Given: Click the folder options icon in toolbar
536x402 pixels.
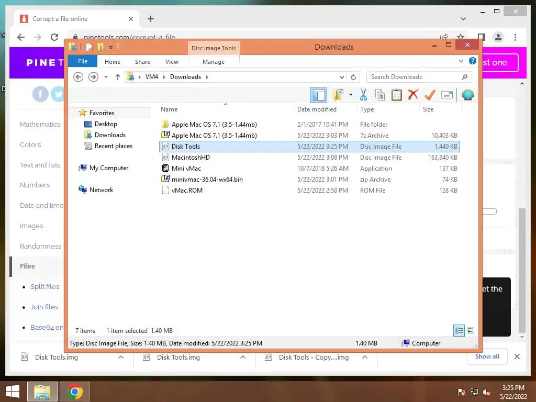Looking at the screenshot, I should [338, 95].
